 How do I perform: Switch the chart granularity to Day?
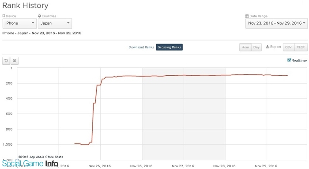point(256,47)
